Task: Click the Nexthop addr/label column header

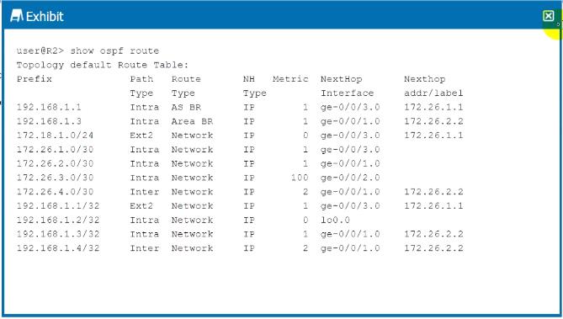Action: click(x=433, y=86)
